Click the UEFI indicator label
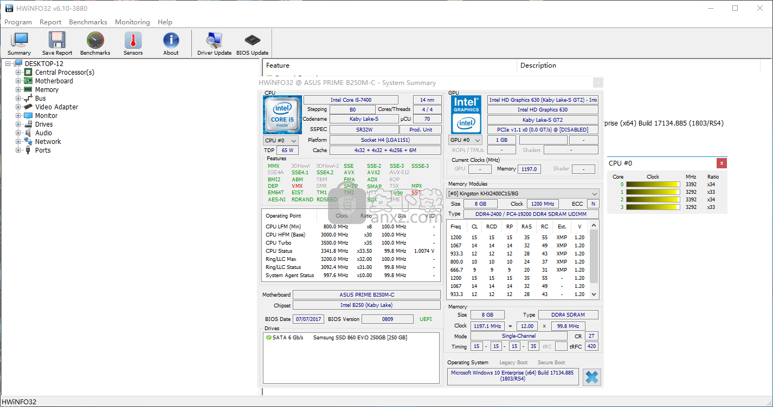 coord(426,319)
